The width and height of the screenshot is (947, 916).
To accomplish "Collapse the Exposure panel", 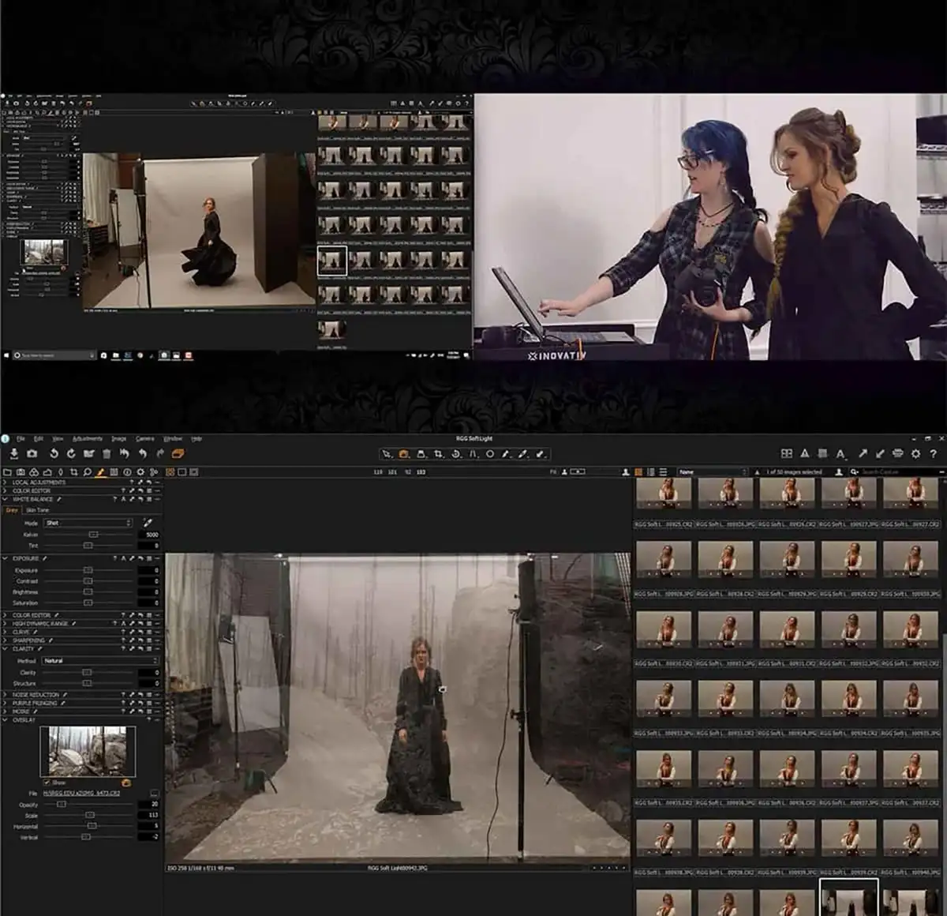I will coord(6,558).
